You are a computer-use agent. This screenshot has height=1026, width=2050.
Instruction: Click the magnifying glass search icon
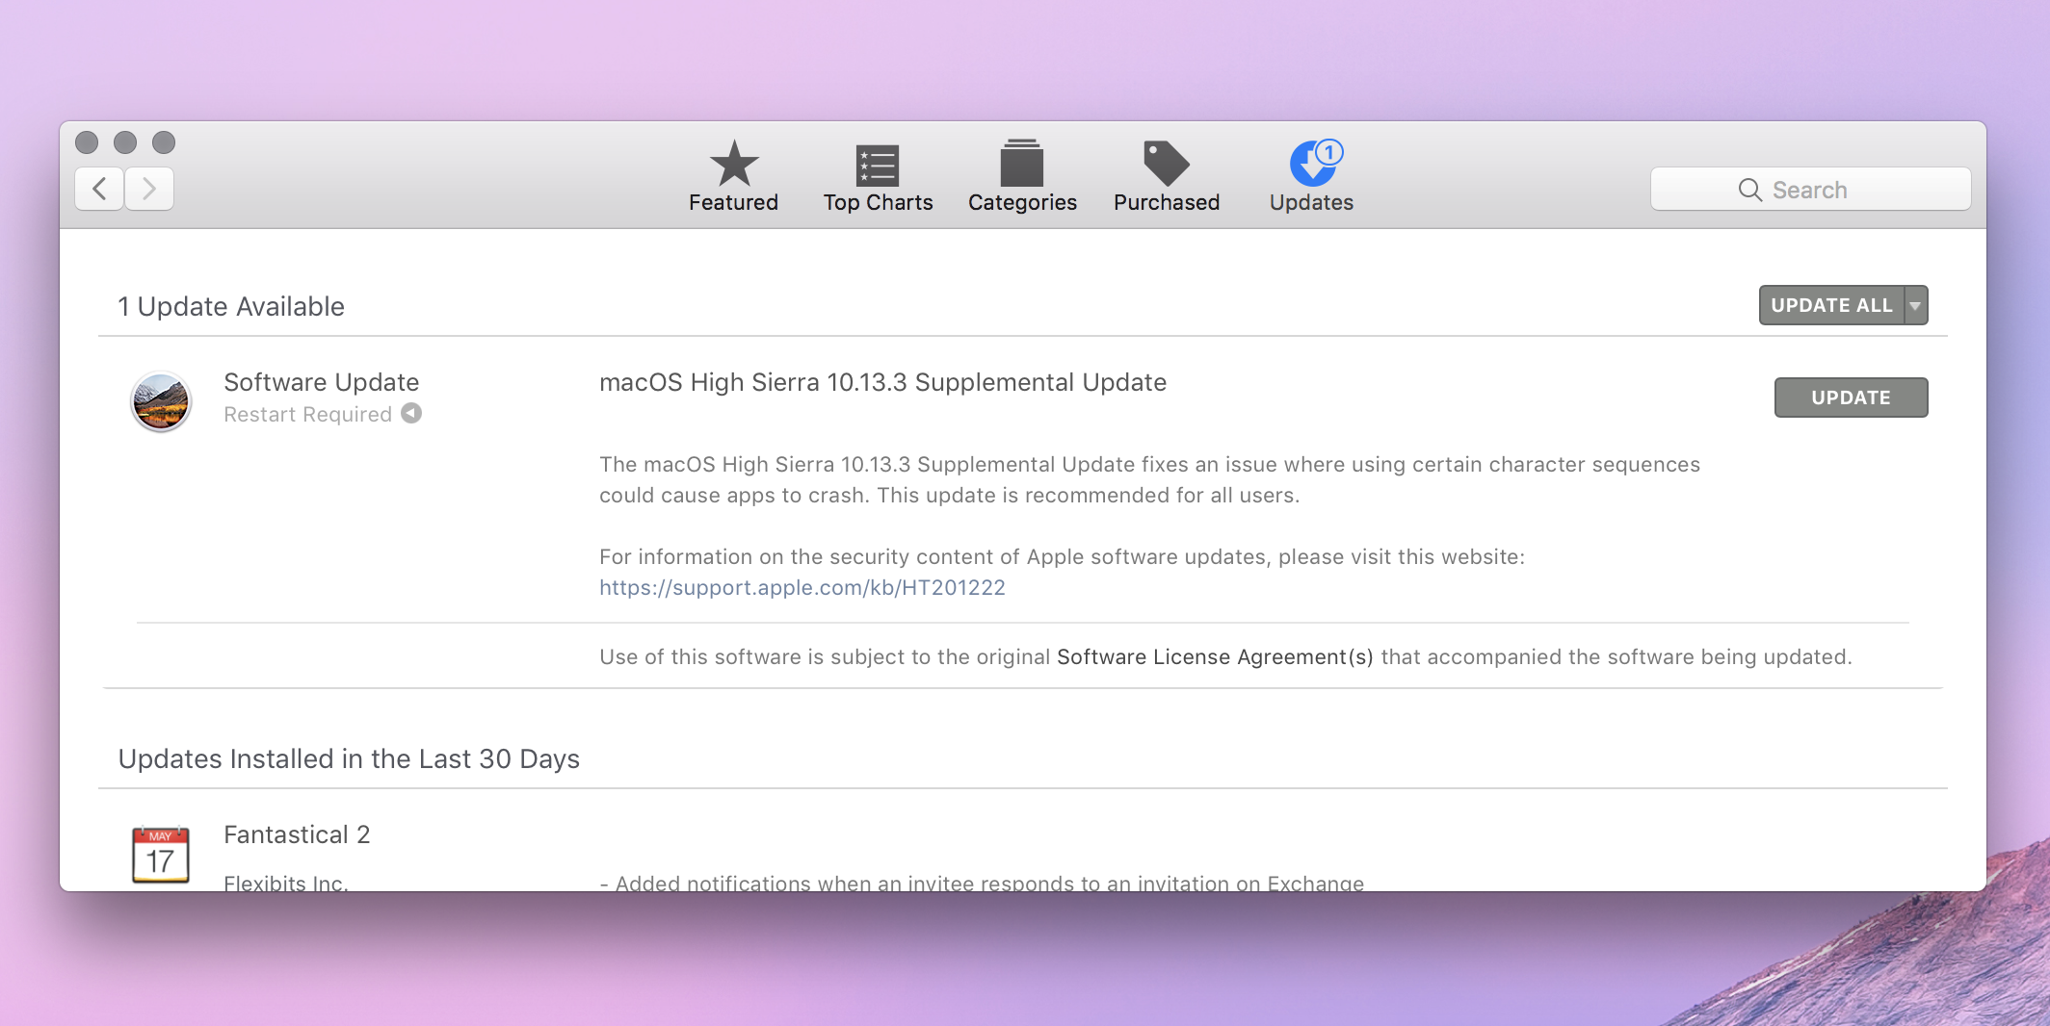point(1749,190)
